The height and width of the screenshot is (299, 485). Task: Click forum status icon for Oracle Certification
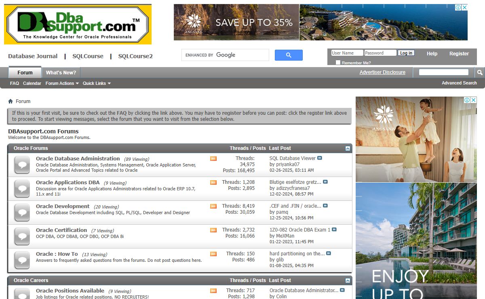[x=22, y=236]
